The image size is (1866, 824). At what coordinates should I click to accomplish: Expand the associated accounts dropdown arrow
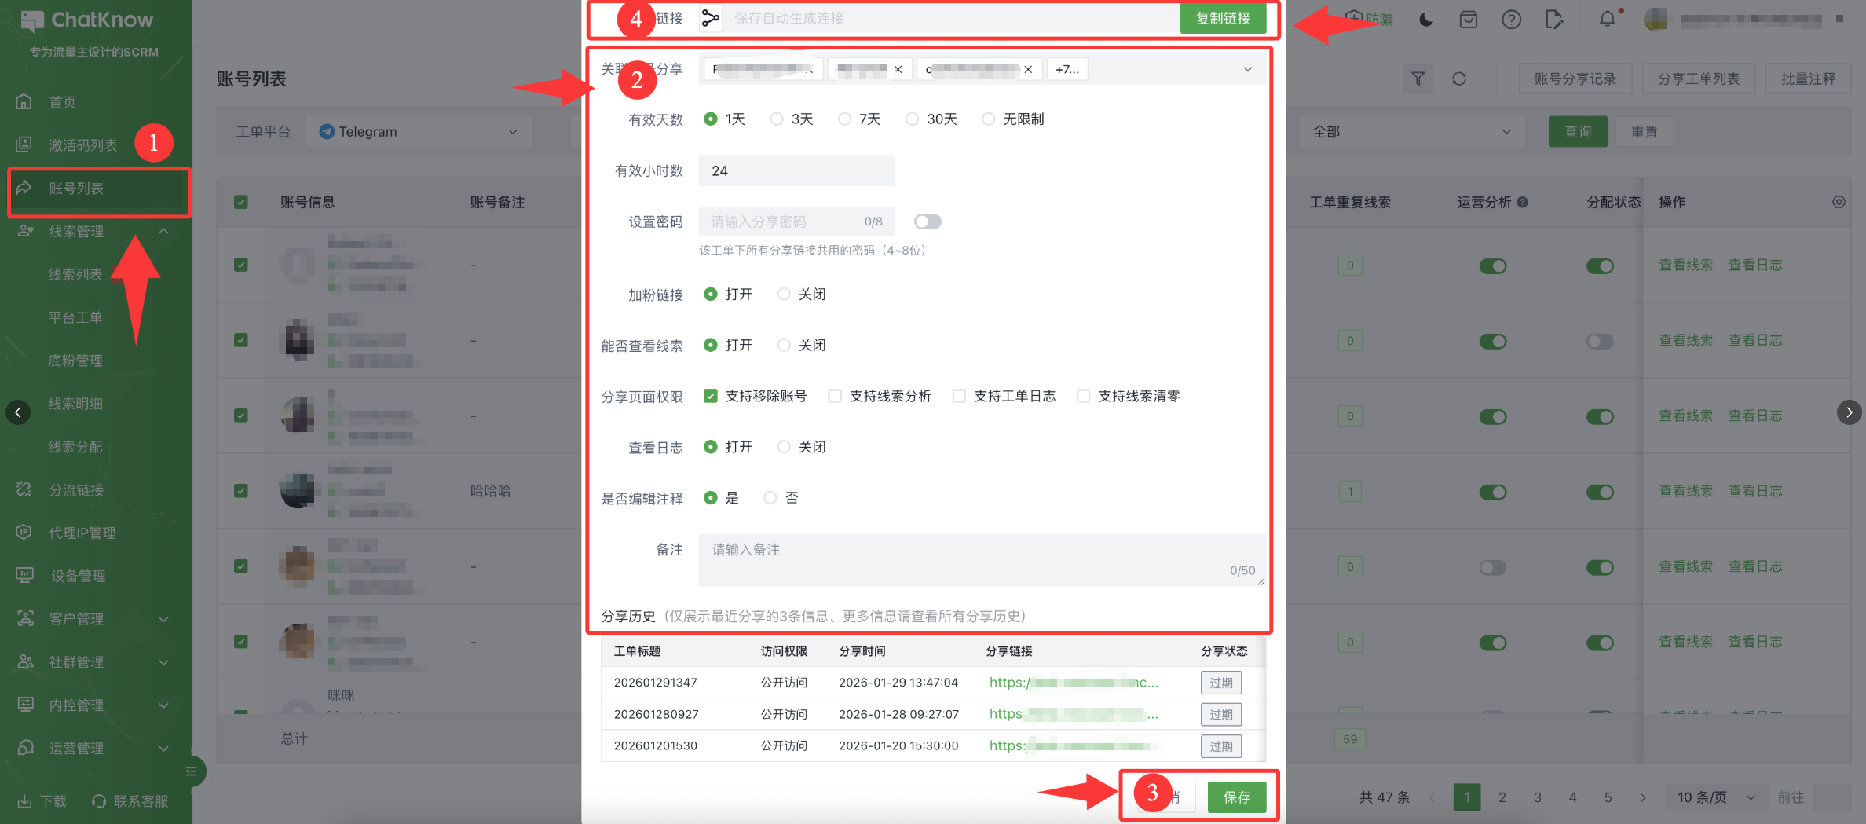coord(1247,70)
